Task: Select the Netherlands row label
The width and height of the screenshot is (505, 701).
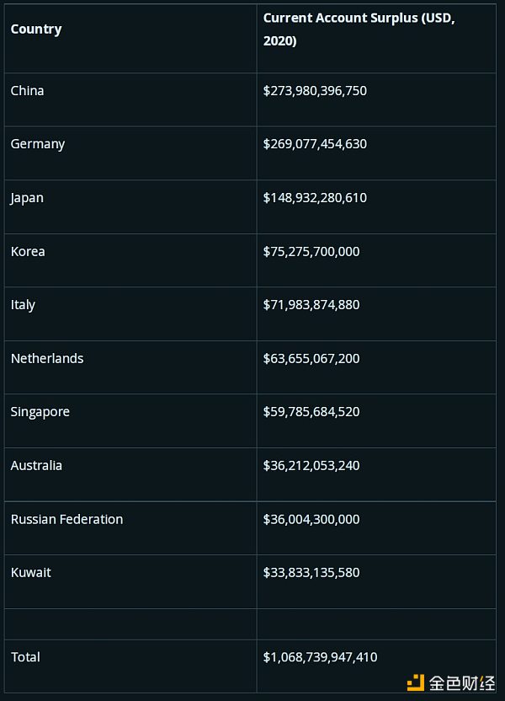Action: click(47, 358)
